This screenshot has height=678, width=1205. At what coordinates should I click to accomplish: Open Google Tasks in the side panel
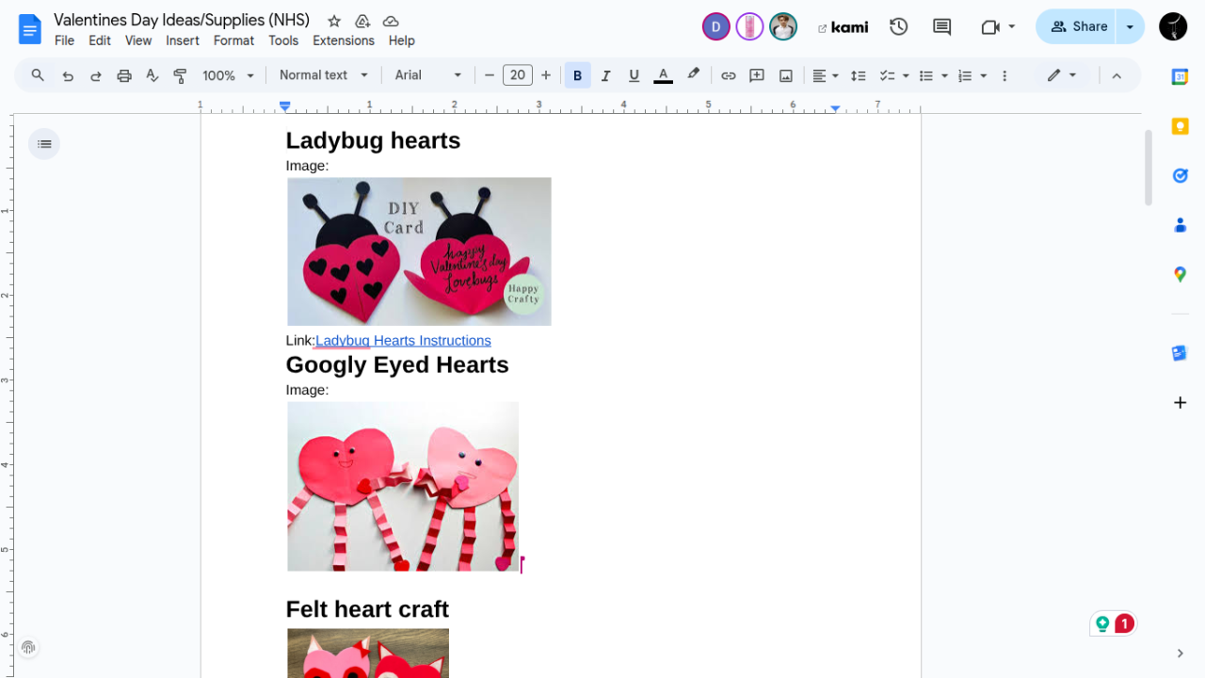tap(1180, 175)
